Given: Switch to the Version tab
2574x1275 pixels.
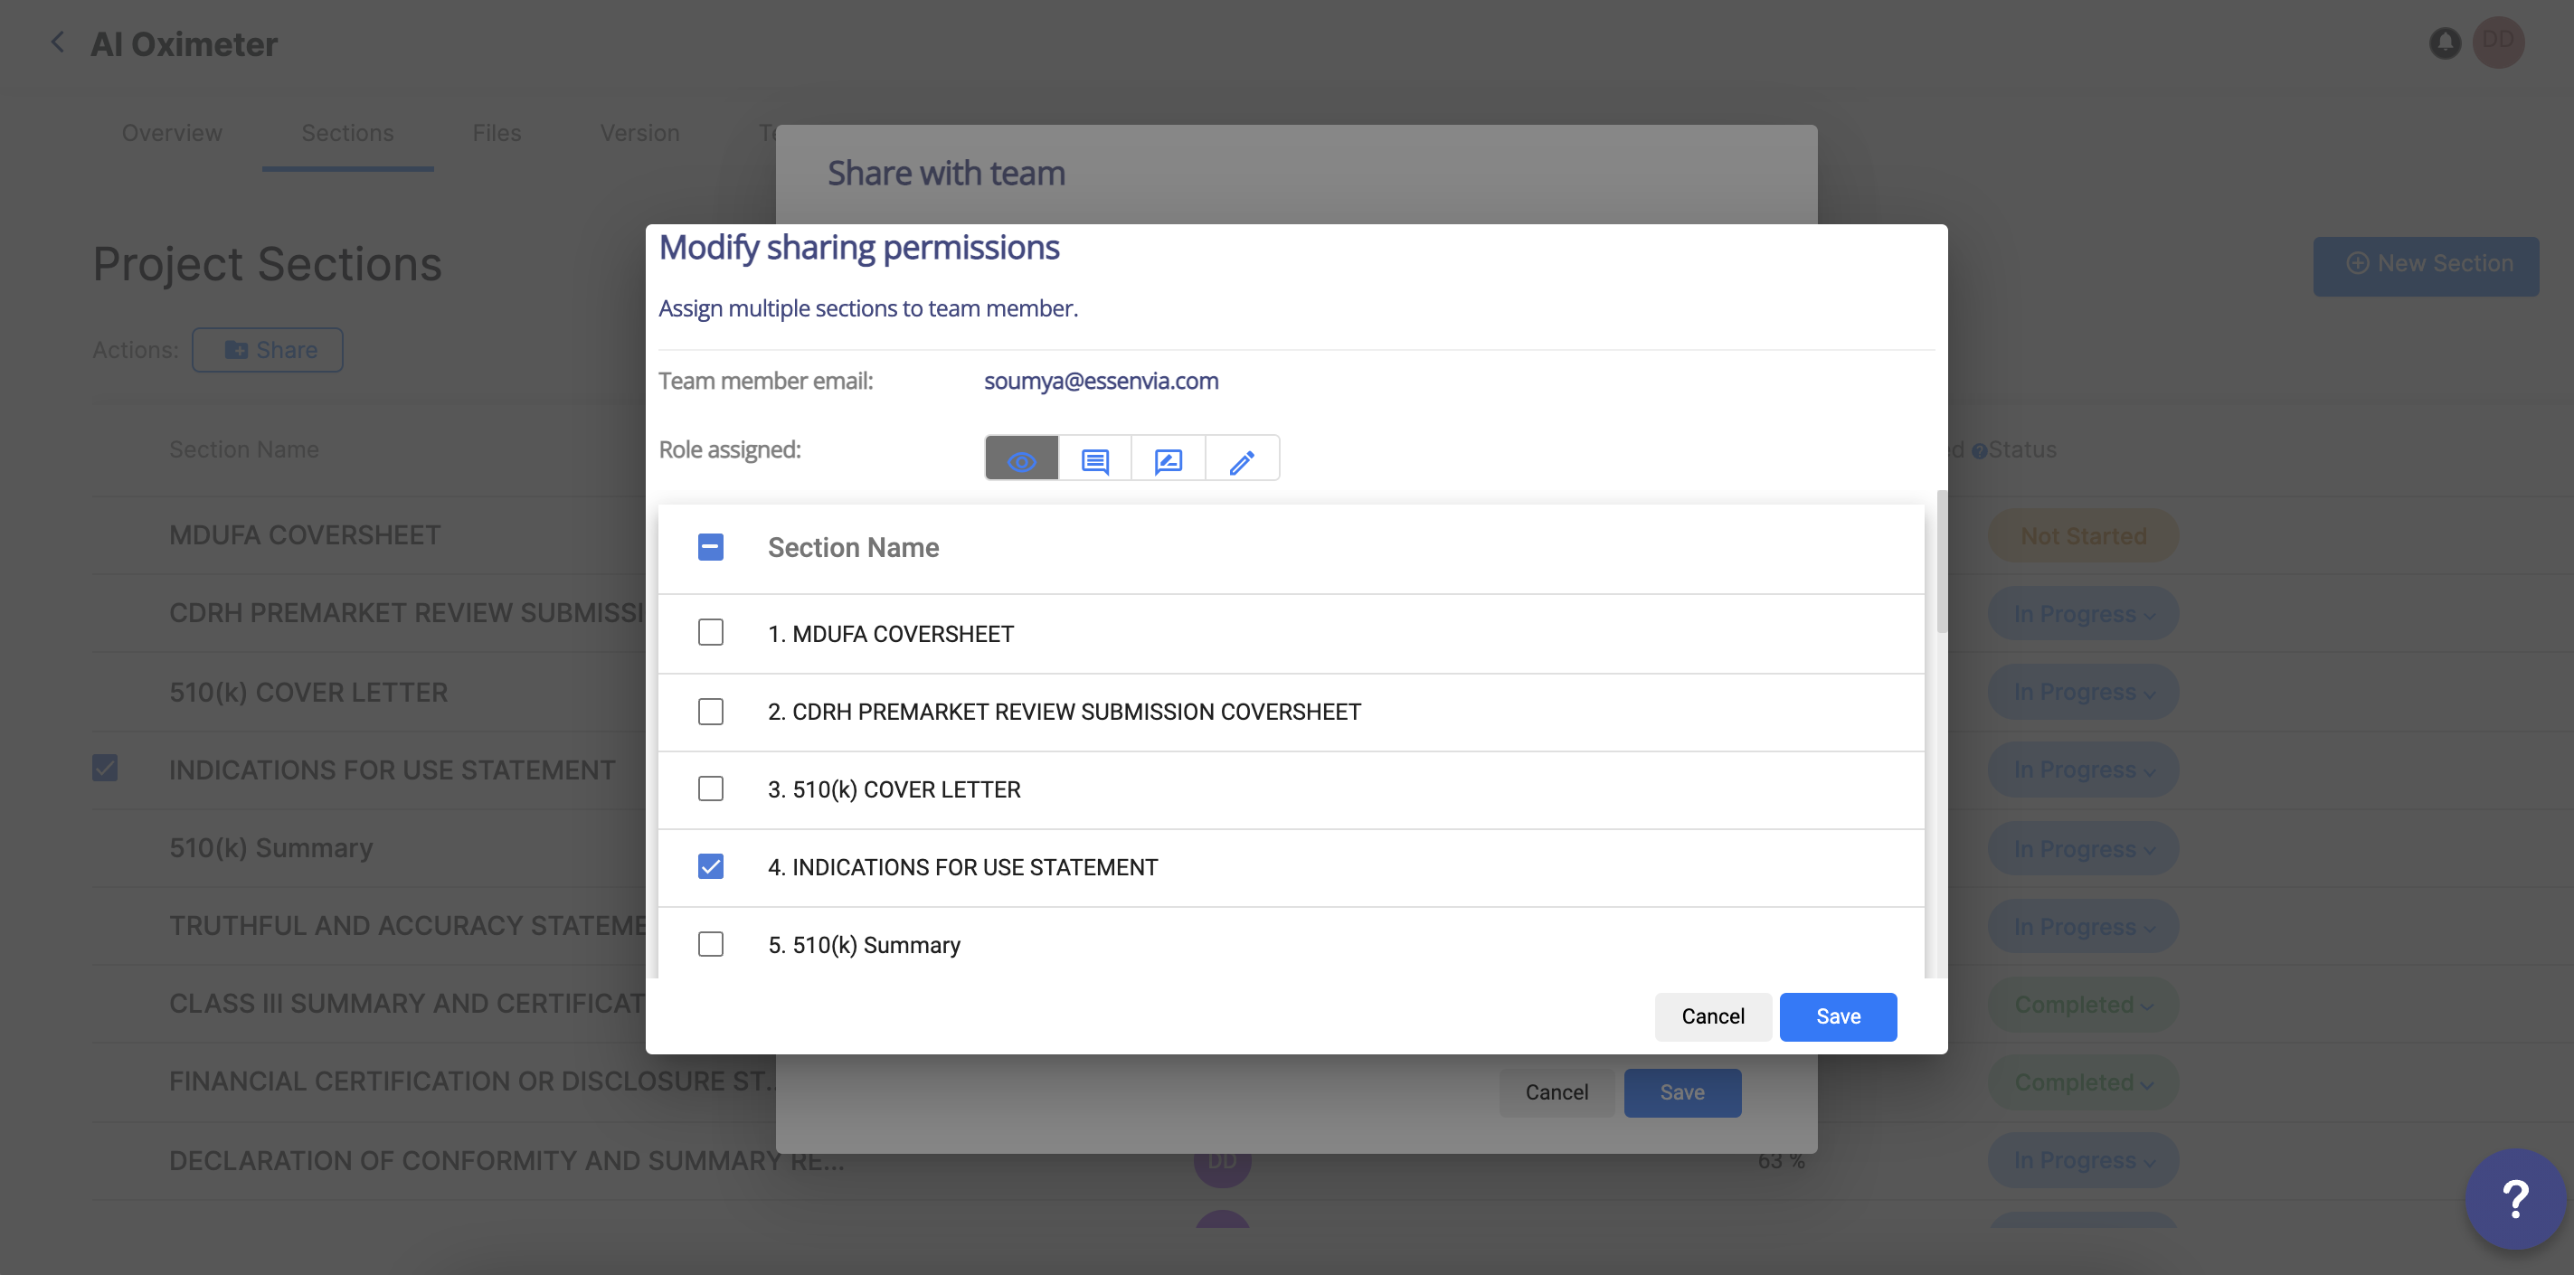Looking at the screenshot, I should coord(639,133).
